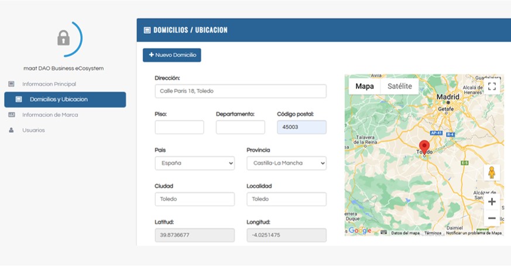
Task: Click the Google logo on map
Action: (359, 230)
